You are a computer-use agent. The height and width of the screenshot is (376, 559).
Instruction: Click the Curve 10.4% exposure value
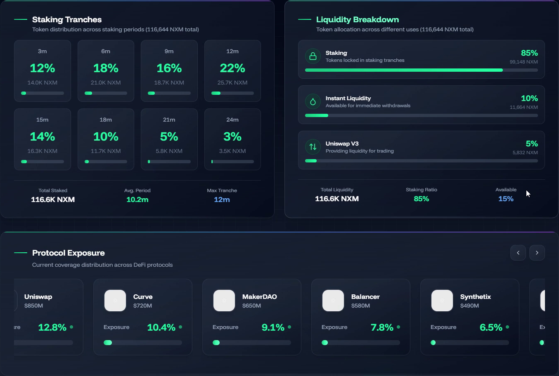(161, 327)
